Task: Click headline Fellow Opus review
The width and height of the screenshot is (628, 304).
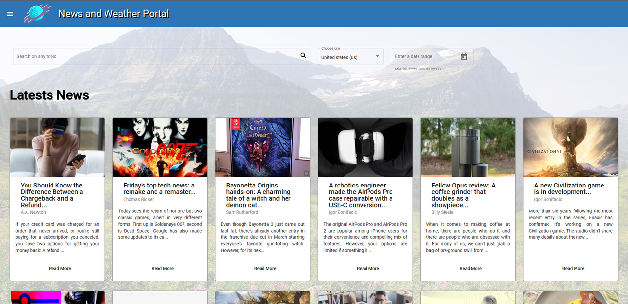Action: tap(464, 195)
